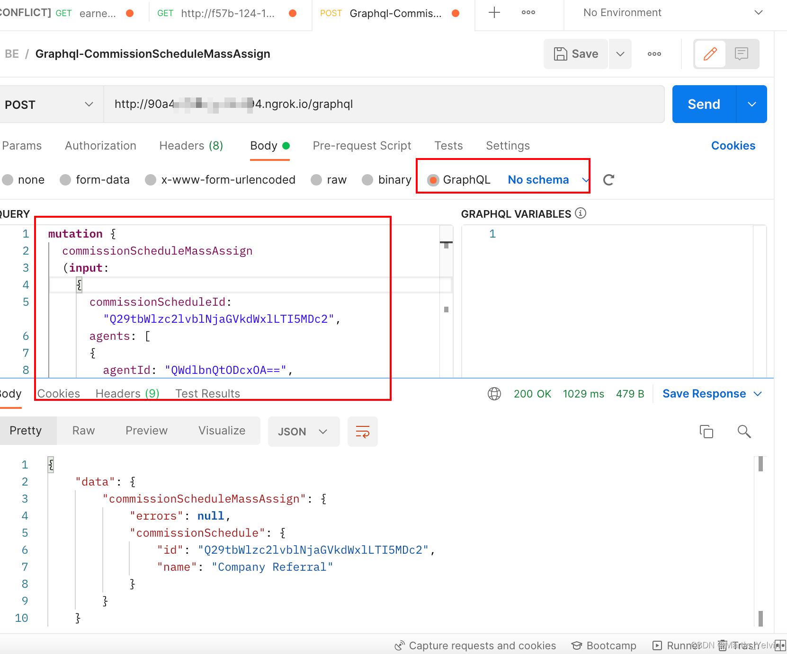Viewport: 787px width, 654px height.
Task: Click the request URL field
Action: click(384, 104)
